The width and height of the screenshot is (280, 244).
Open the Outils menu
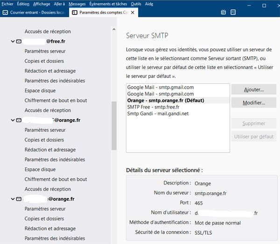(136, 4)
